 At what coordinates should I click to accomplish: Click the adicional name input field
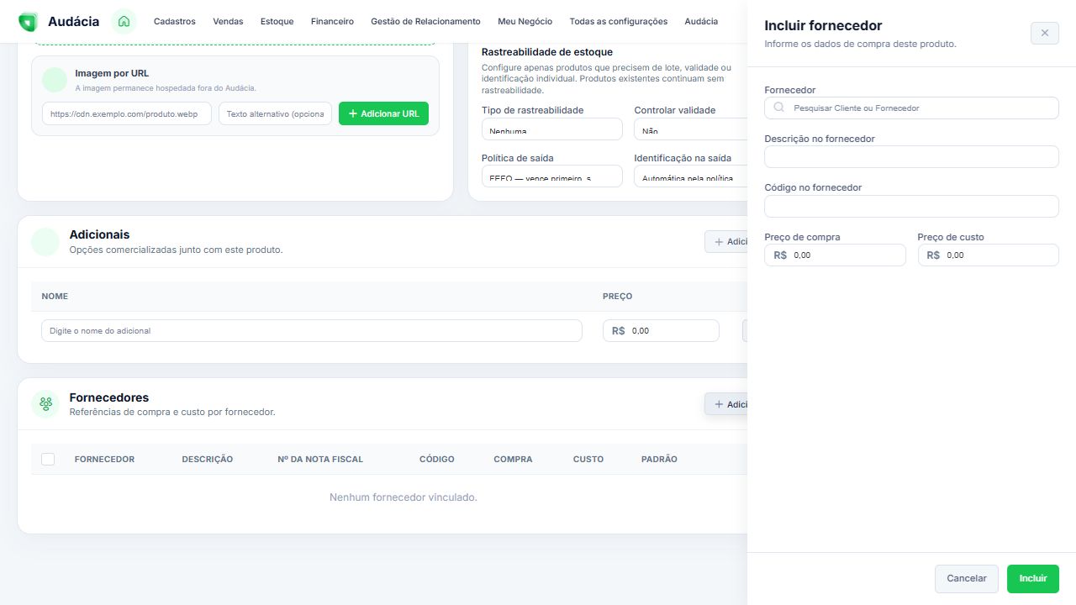click(x=312, y=330)
